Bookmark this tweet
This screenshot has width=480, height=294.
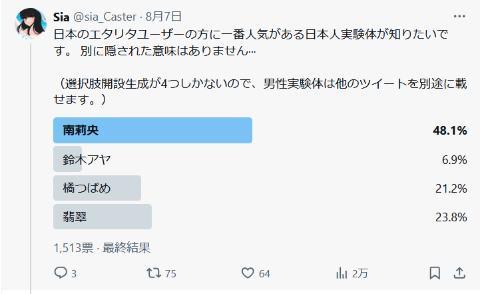(434, 273)
